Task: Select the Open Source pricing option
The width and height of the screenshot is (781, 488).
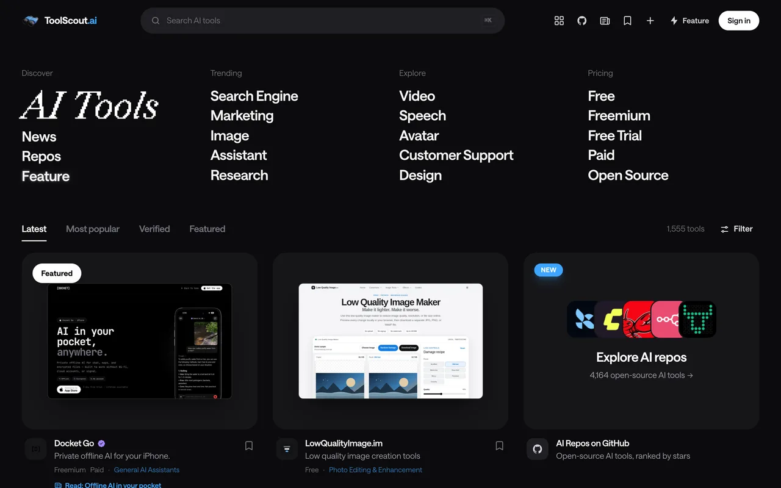Action: coord(628,175)
